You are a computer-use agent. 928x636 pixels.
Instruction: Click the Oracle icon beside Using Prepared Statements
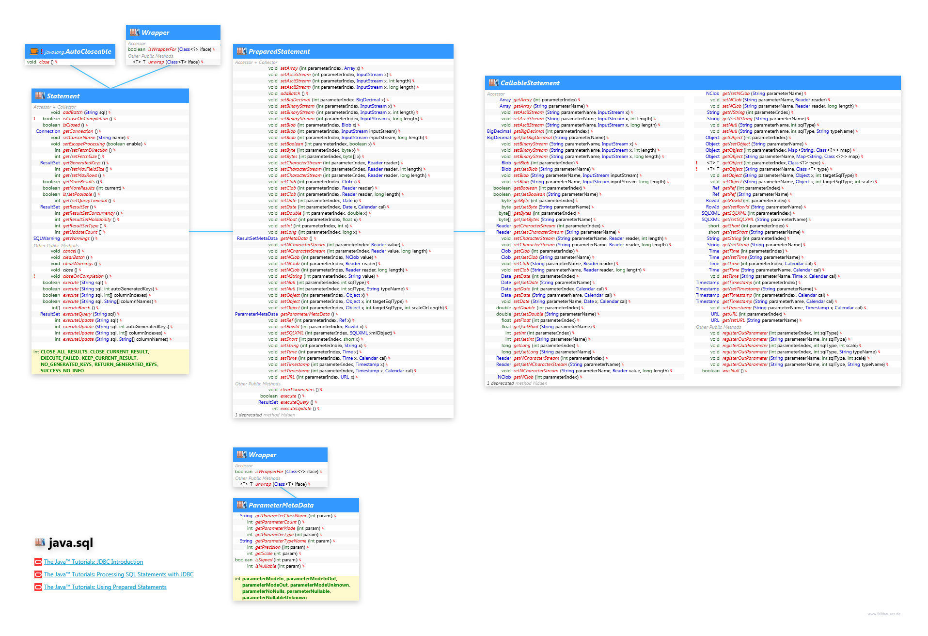pos(38,587)
